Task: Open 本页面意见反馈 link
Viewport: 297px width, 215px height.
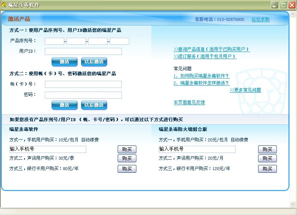Action: coord(189,102)
